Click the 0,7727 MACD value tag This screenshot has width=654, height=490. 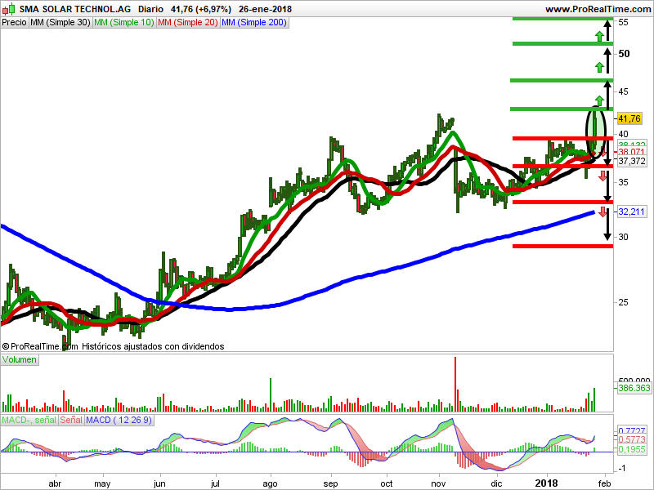[631, 431]
